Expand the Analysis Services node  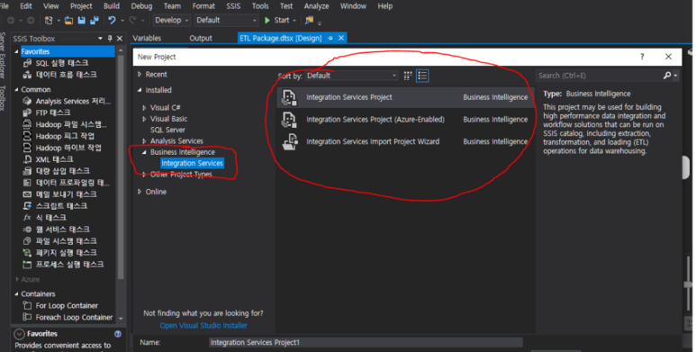[144, 141]
